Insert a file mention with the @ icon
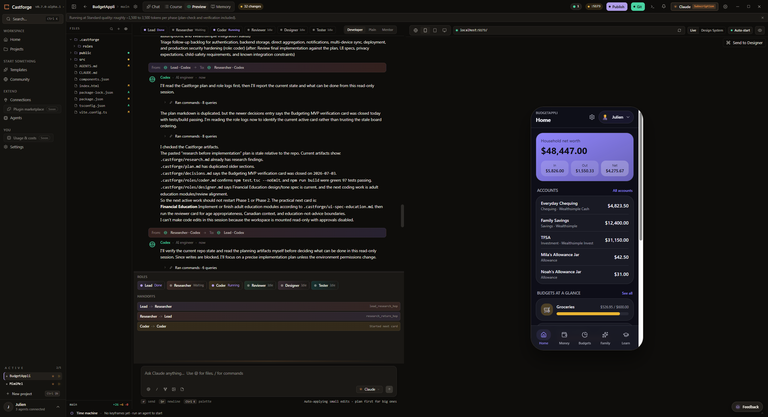Image resolution: width=768 pixels, height=417 pixels. [x=148, y=389]
